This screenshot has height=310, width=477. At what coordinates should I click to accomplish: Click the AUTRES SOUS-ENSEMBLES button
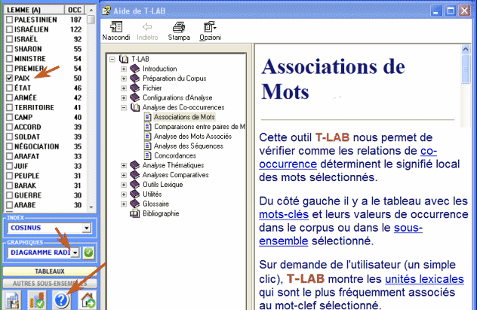pyautogui.click(x=50, y=284)
